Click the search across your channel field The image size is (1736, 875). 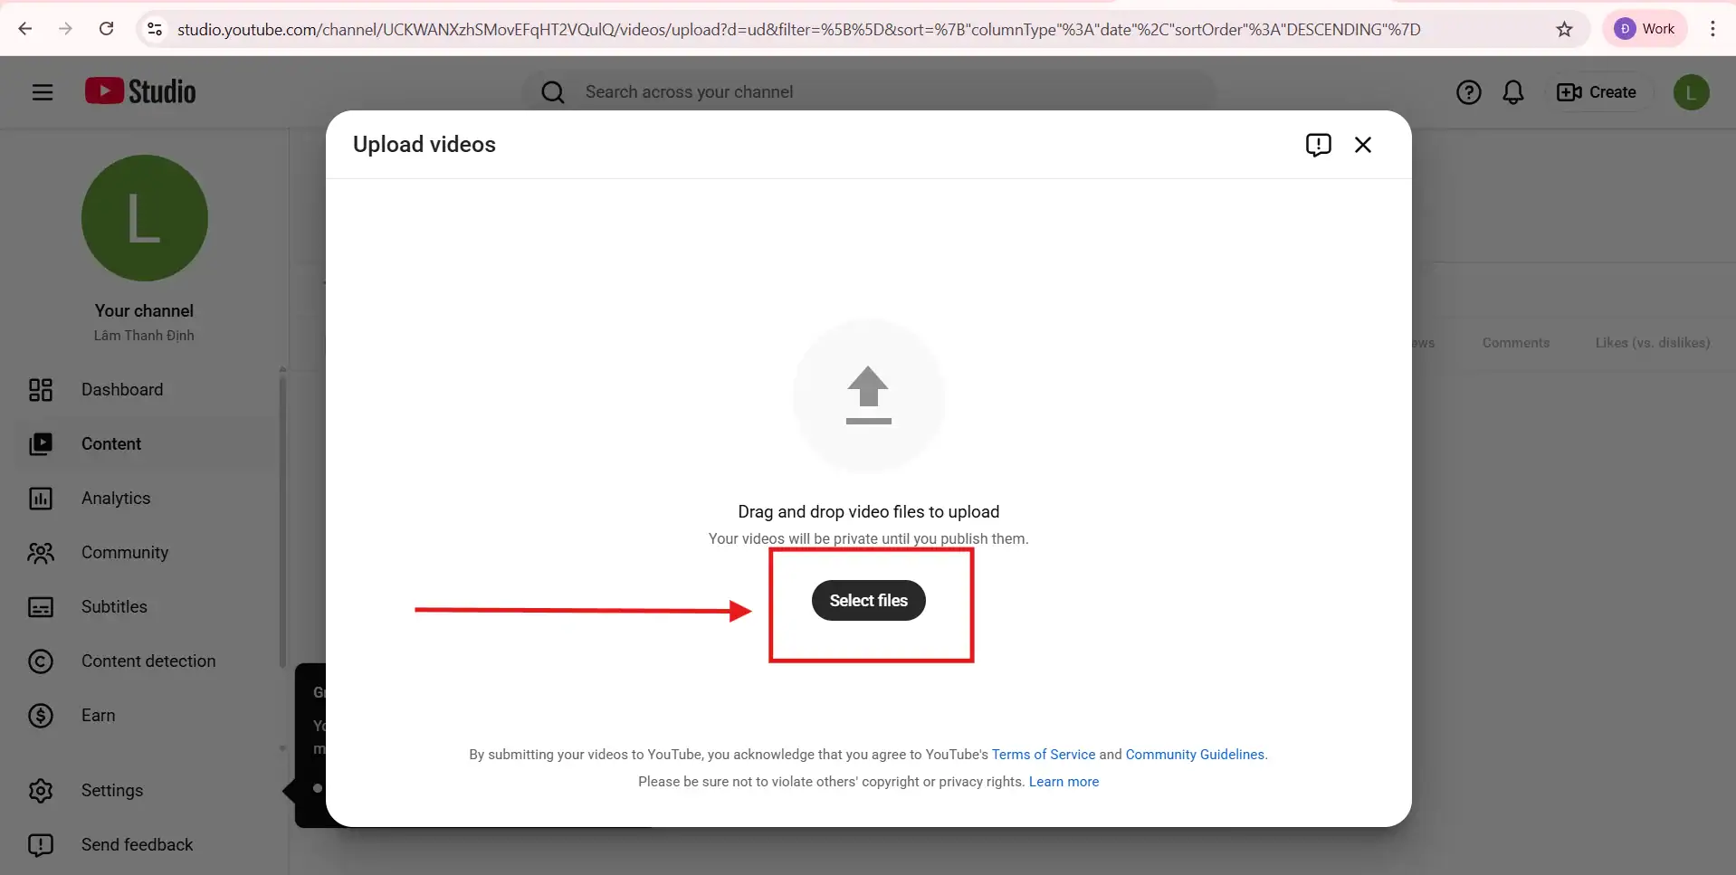coord(869,92)
